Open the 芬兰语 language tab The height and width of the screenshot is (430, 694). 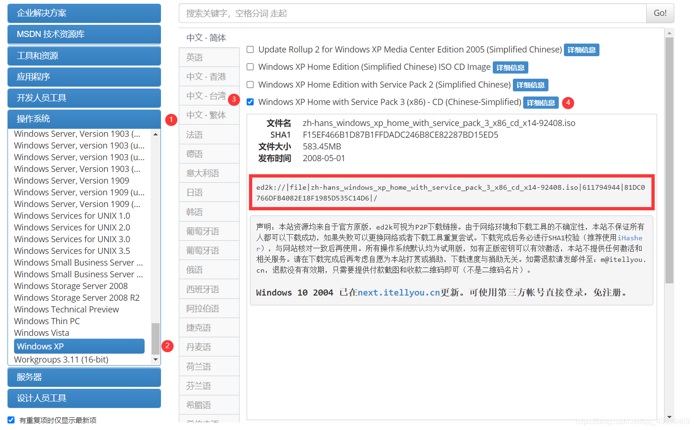pyautogui.click(x=209, y=386)
